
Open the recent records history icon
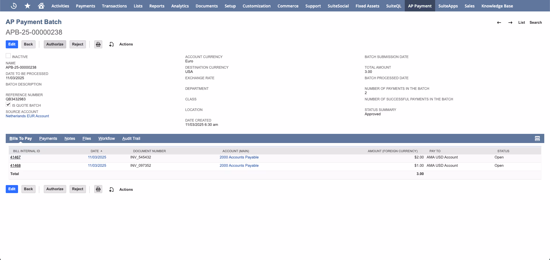[13, 6]
